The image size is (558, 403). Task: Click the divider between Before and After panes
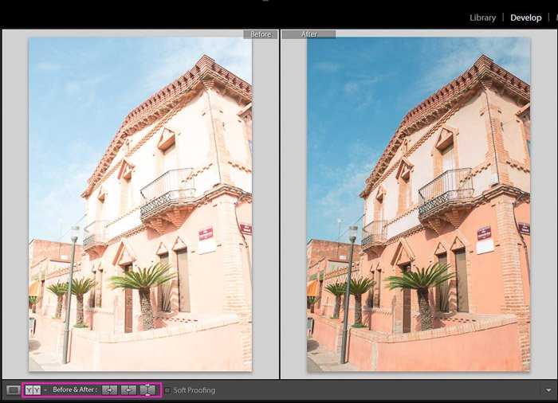280,204
